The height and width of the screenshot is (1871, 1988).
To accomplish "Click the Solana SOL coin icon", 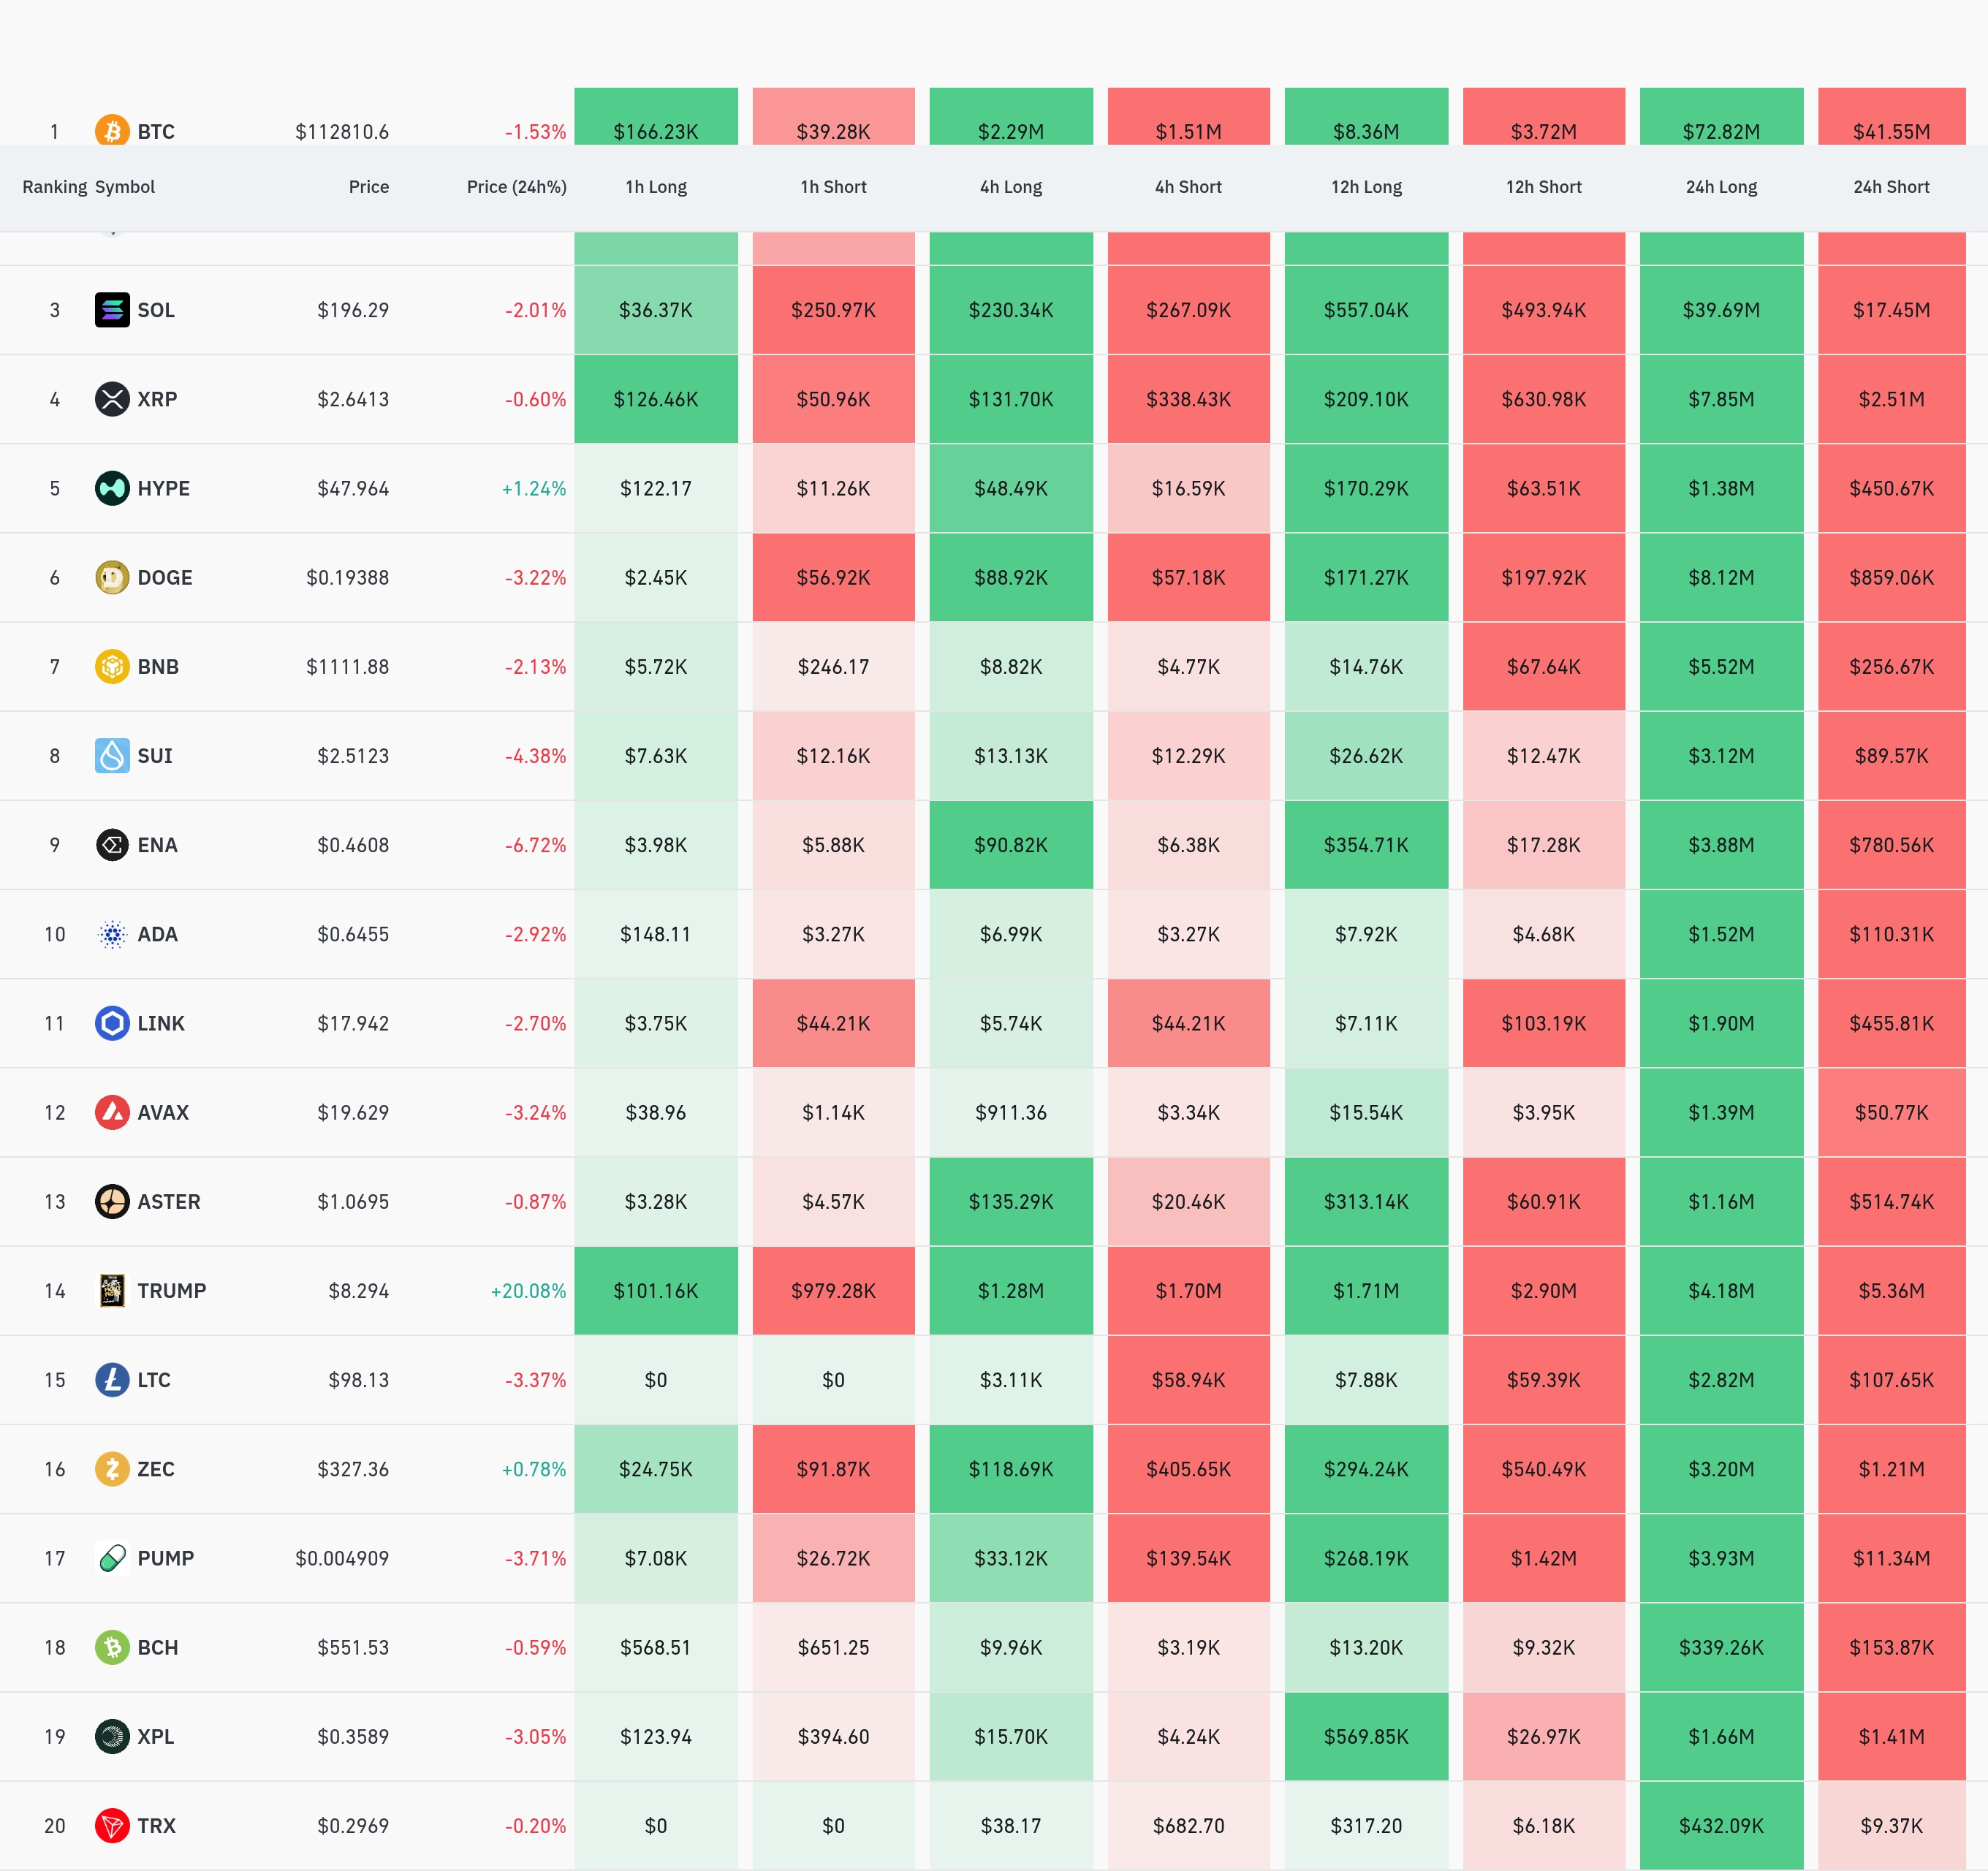I will pos(112,310).
